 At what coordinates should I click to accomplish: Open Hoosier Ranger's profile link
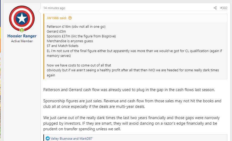pyautogui.click(x=22, y=36)
